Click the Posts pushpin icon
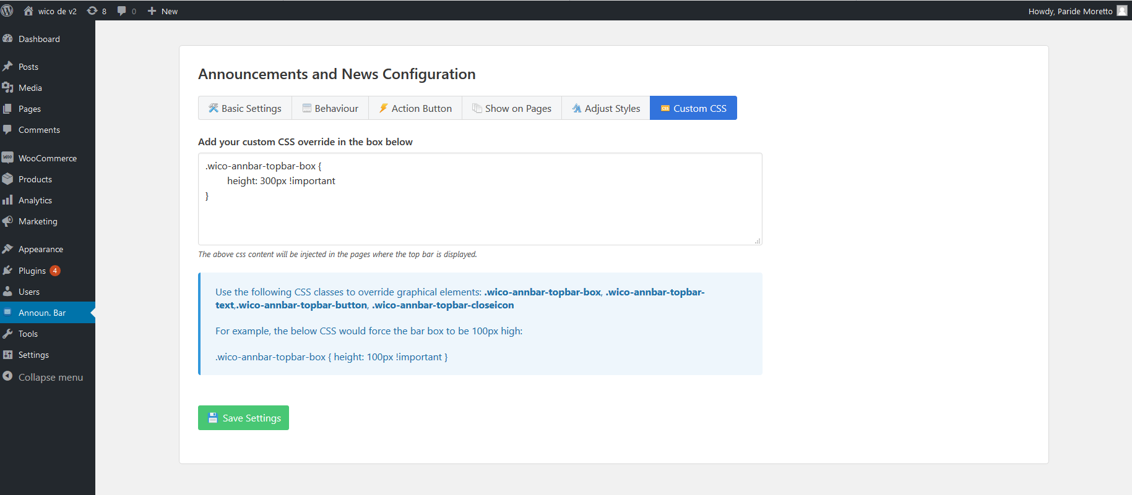Screen dimensions: 1132x495 (x=7, y=66)
